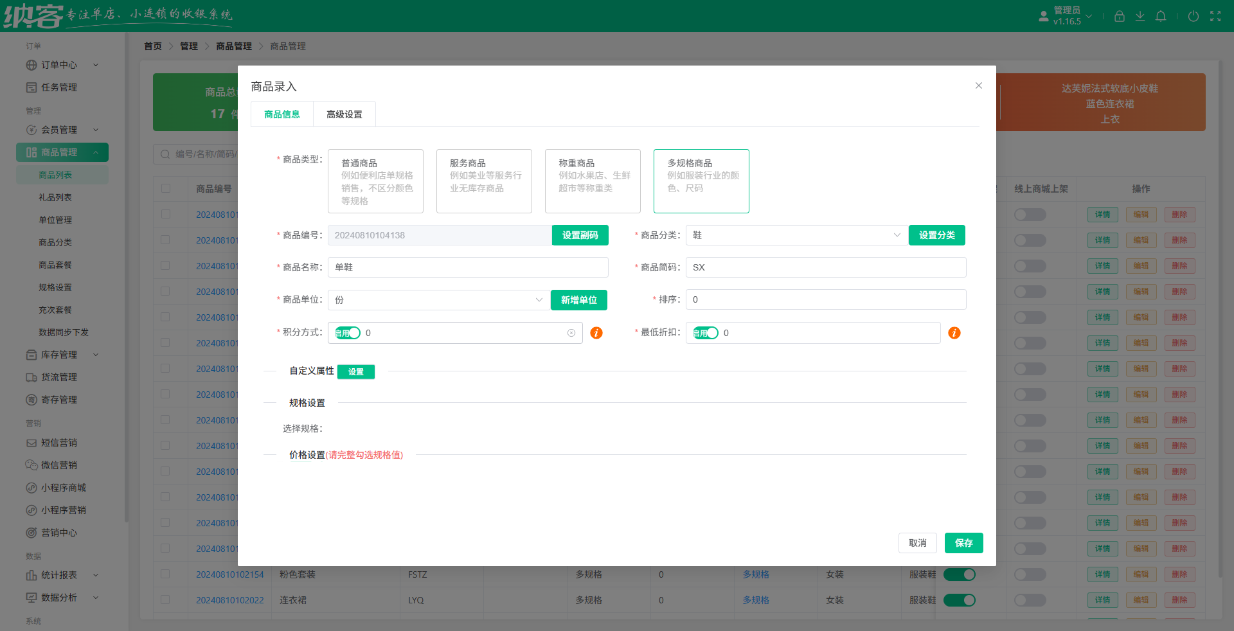Switch to the 高级设置 tab

tap(344, 114)
